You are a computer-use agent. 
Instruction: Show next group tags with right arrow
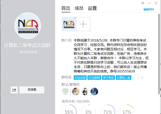click(142, 78)
